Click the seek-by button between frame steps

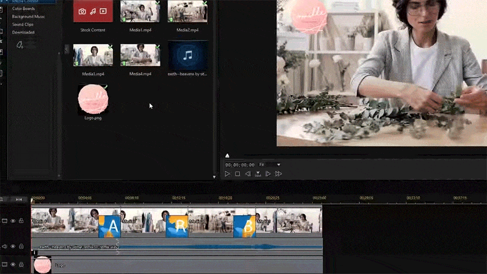pos(258,174)
